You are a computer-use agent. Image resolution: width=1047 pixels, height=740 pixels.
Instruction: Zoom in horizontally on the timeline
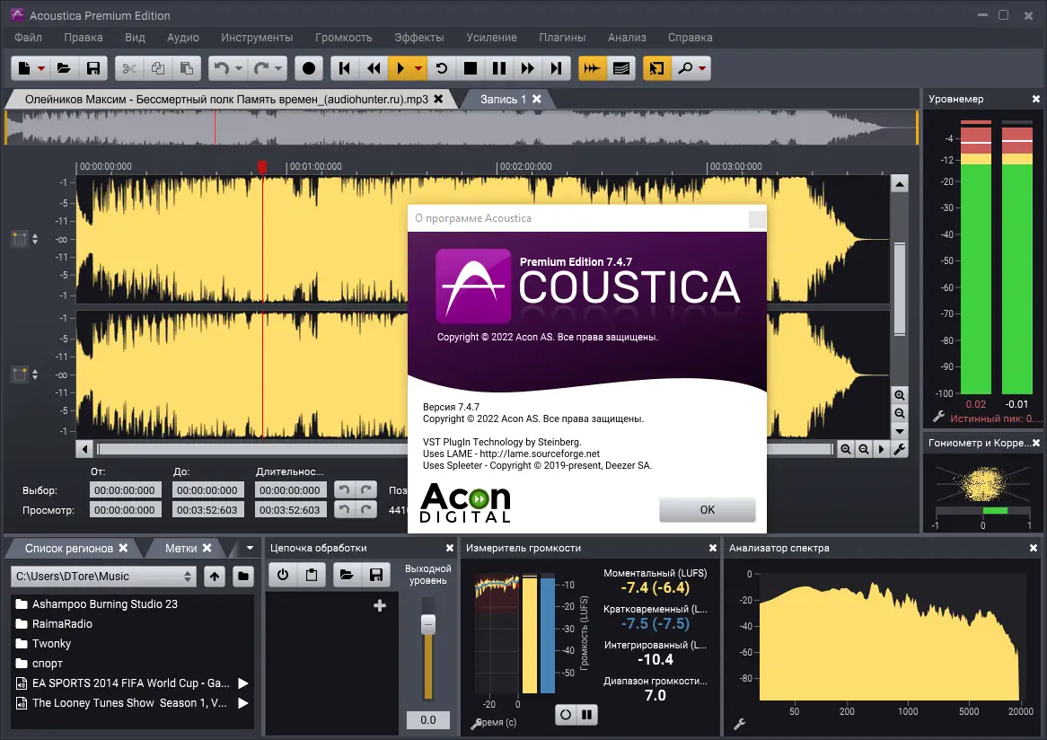[845, 449]
